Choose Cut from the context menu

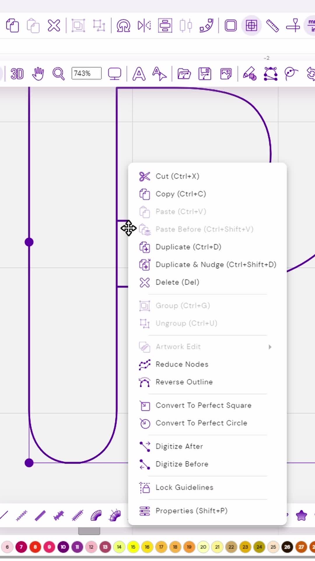pos(207,176)
